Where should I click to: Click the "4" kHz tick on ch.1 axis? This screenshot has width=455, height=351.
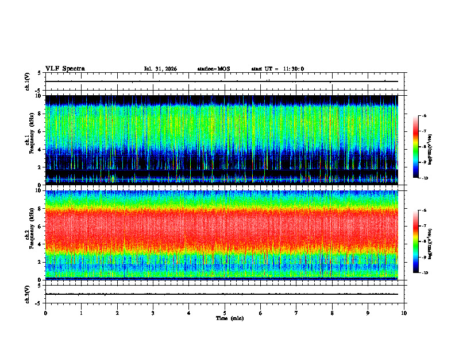pyautogui.click(x=40, y=150)
